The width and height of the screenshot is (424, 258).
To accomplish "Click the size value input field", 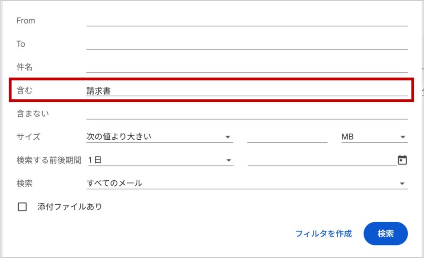I will [287, 136].
